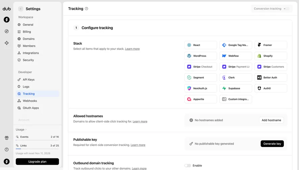Click the 'No publishable key generated' text
This screenshot has height=170, width=299.
pos(214,144)
